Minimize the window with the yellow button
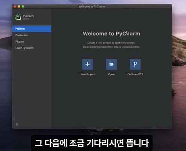 [x=19, y=6]
